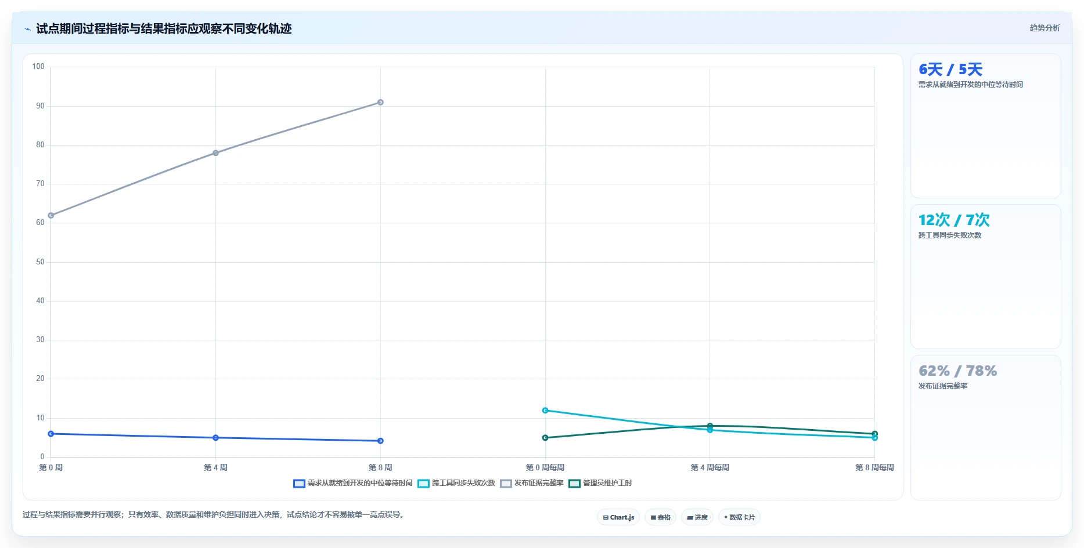The width and height of the screenshot is (1084, 548).
Task: Click the card caption 需求从就绪到开发的中位等待时间
Action: click(x=970, y=85)
